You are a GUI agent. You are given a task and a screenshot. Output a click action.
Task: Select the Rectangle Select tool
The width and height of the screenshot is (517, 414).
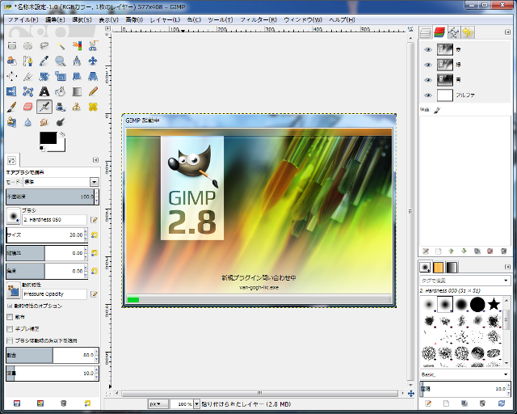(x=12, y=45)
